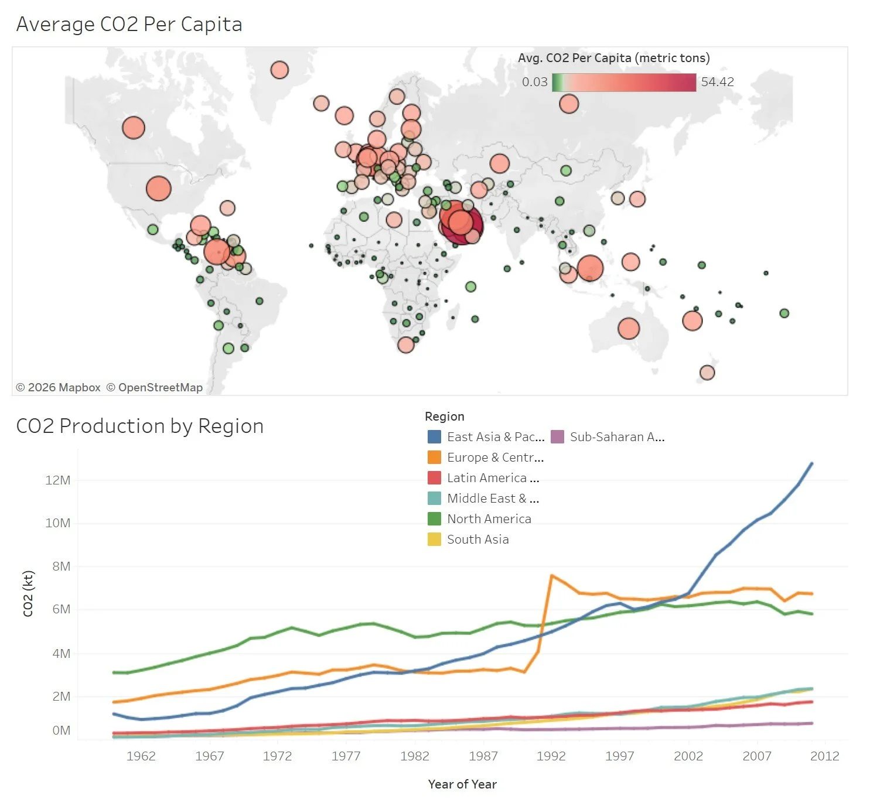Select the bubble over the United States
This screenshot has height=809, width=870.
pos(158,189)
